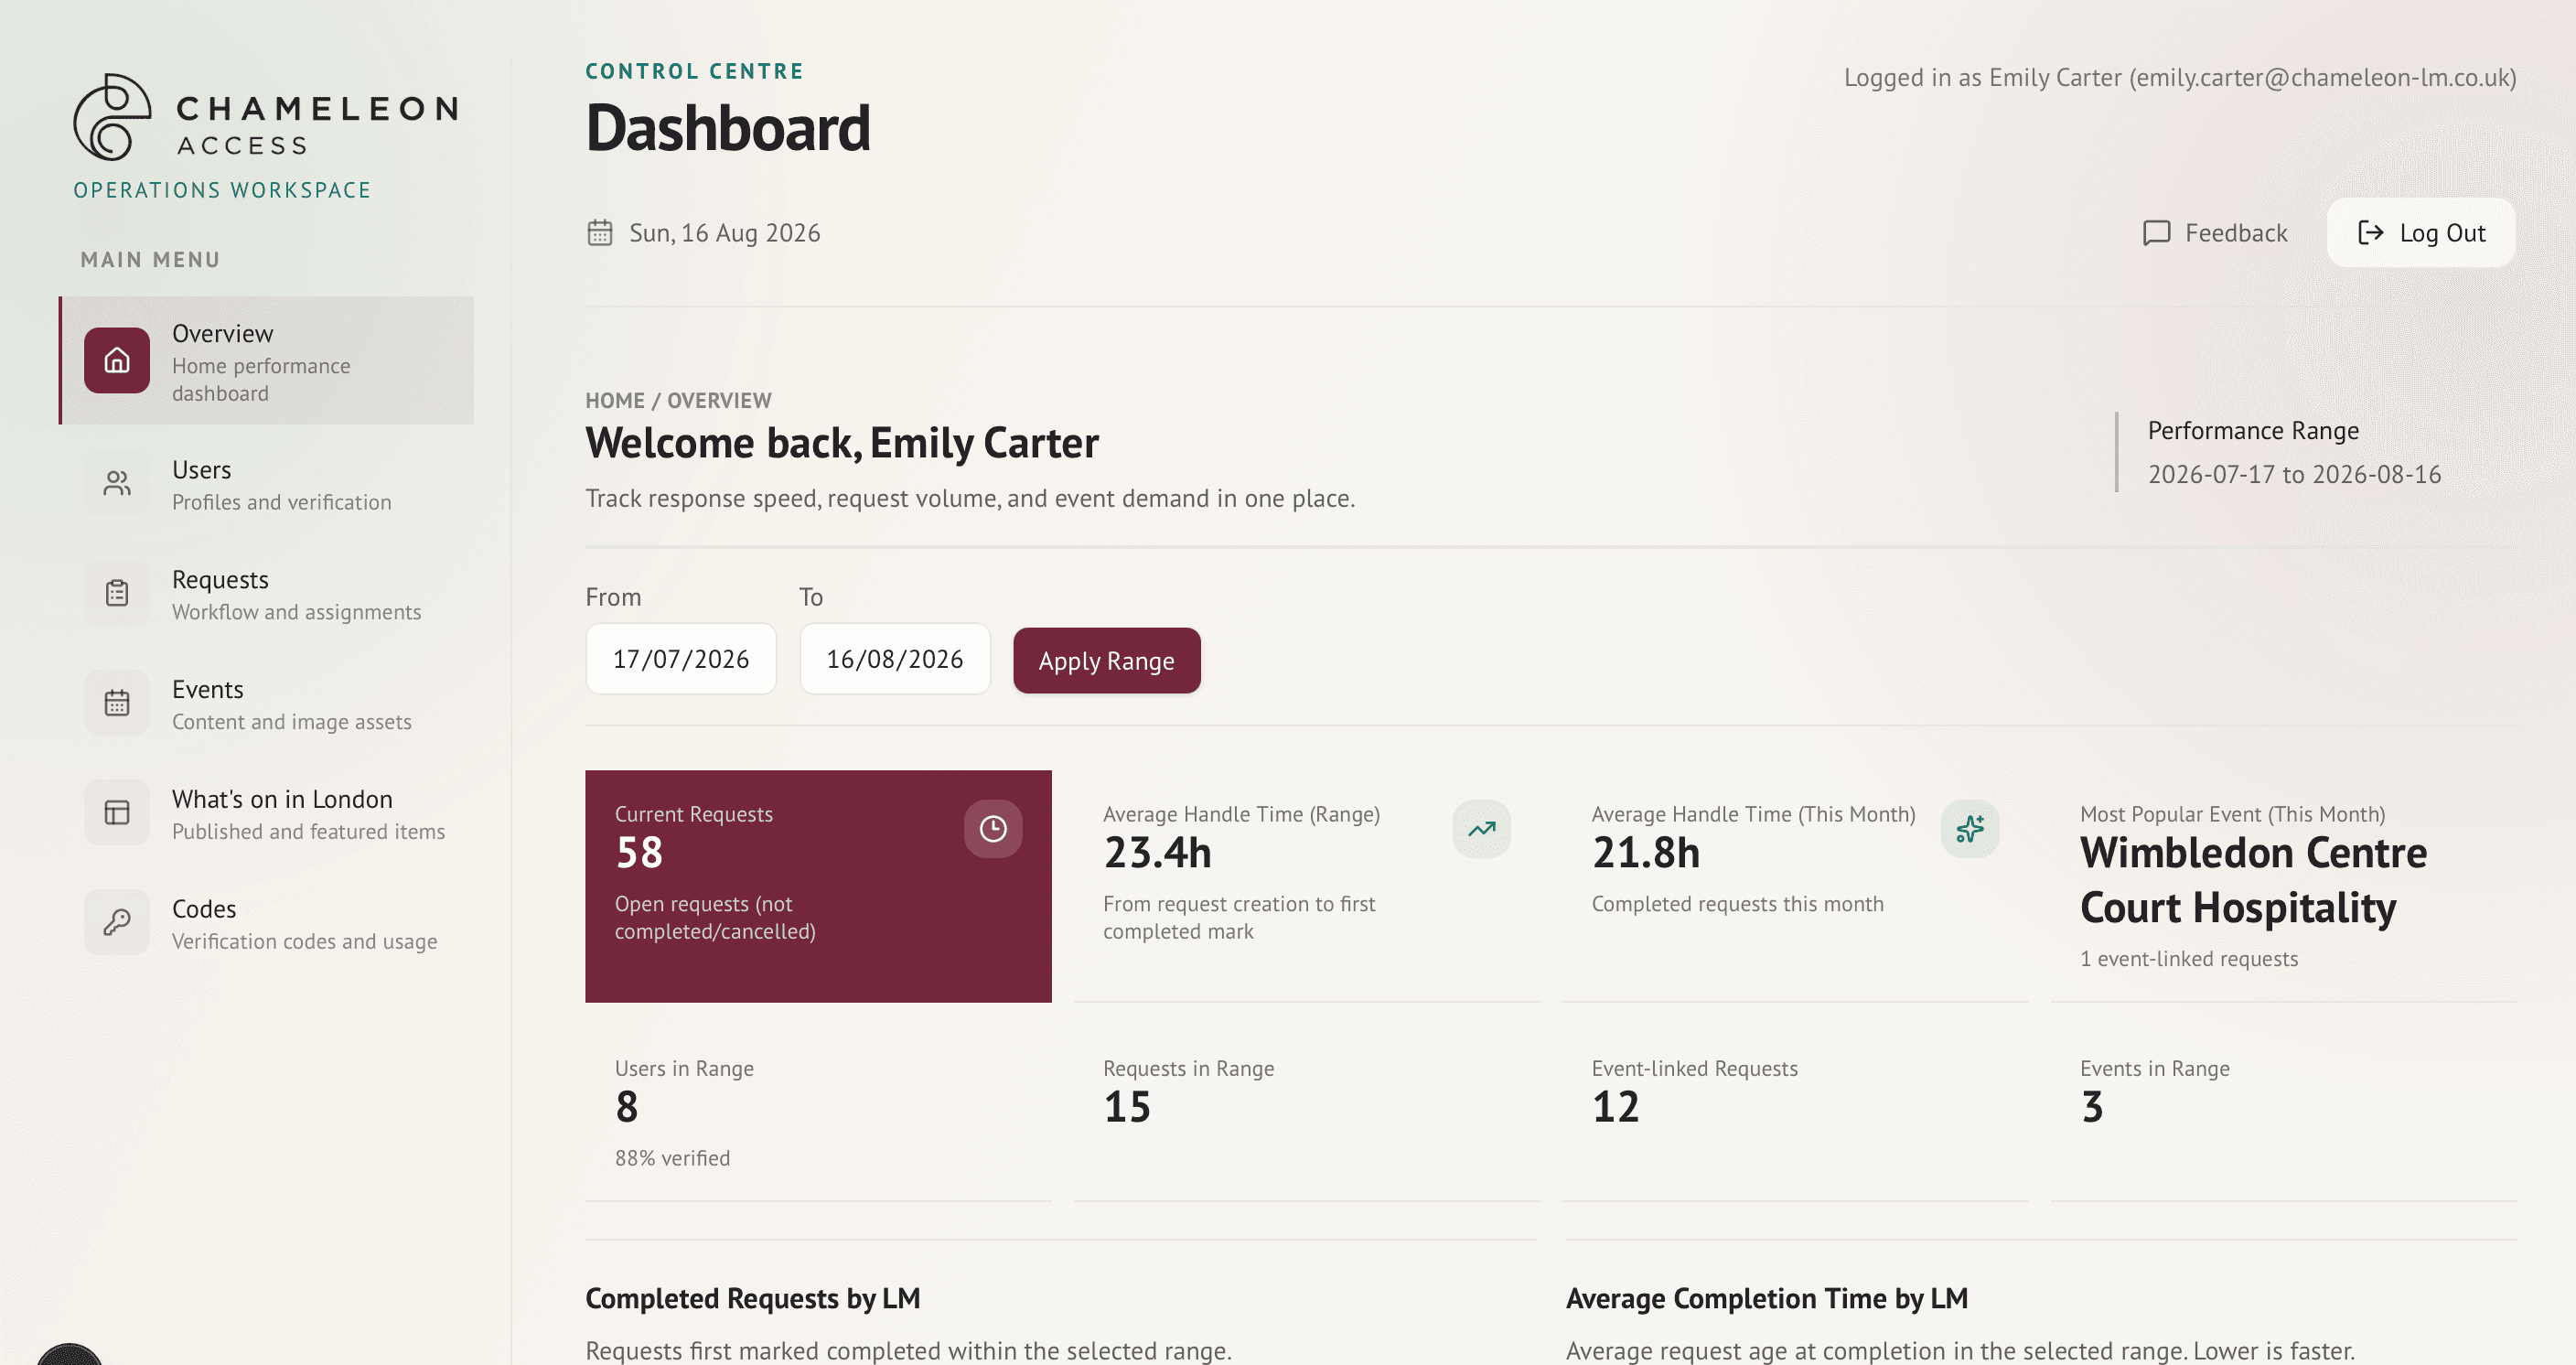Screen dimensions: 2576x1365
Task: Open the Feedback link
Action: pos(2215,233)
